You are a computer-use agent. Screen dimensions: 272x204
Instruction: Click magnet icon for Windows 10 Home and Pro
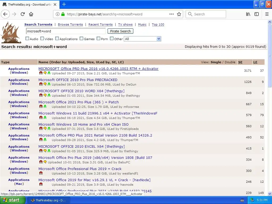pos(41,129)
